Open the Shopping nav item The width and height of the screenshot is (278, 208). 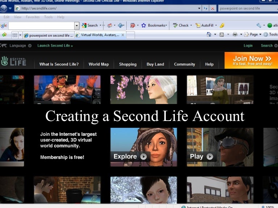tap(128, 64)
